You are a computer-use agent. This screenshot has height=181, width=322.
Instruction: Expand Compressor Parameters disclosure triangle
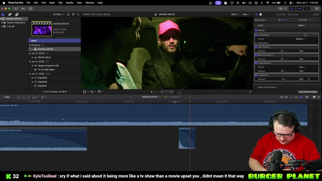[256, 43]
